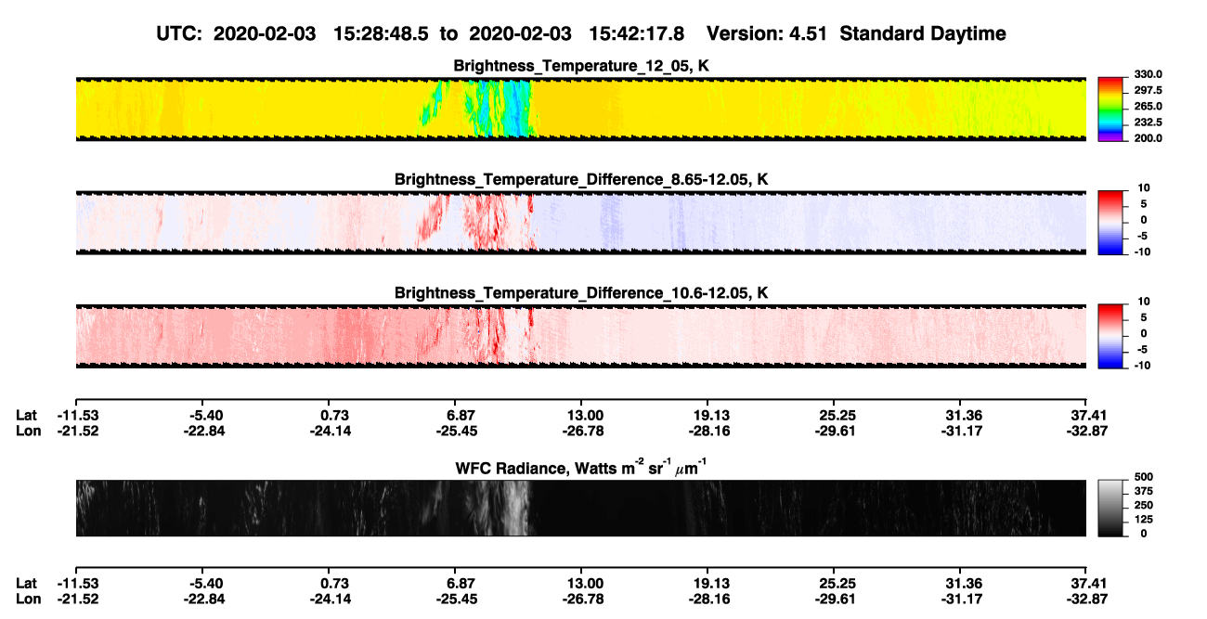Screen dimensions: 1207x619
Task: Click the Brightness_Temperature_Difference_10.6-12.05 title
Action: 580,293
